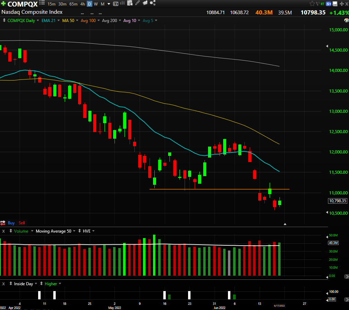Click the blue Buy link
The height and width of the screenshot is (310, 349).
(11, 223)
